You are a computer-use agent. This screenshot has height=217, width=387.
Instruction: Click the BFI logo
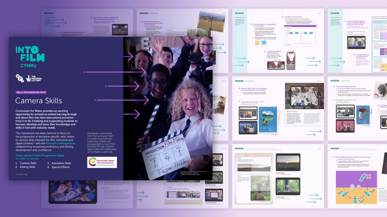tap(20, 79)
